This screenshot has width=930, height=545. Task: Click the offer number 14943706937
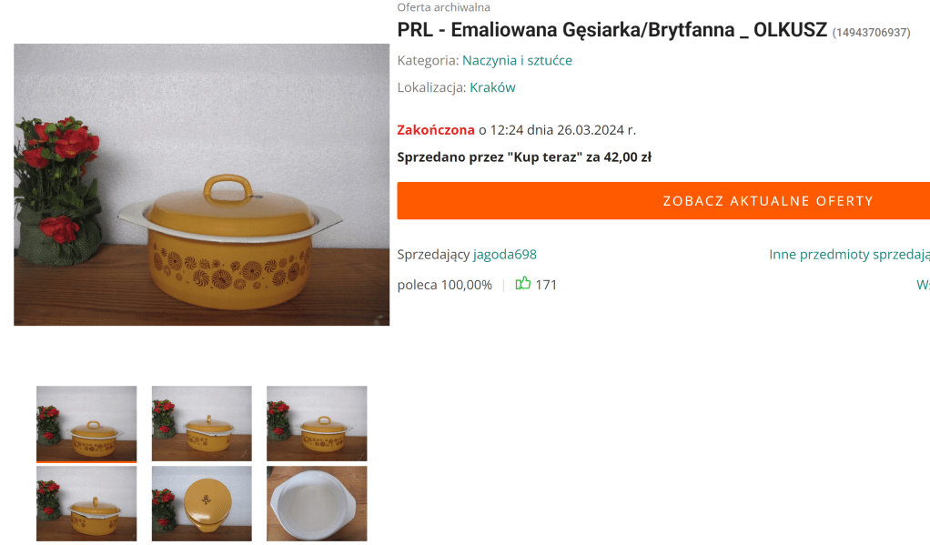[871, 33]
